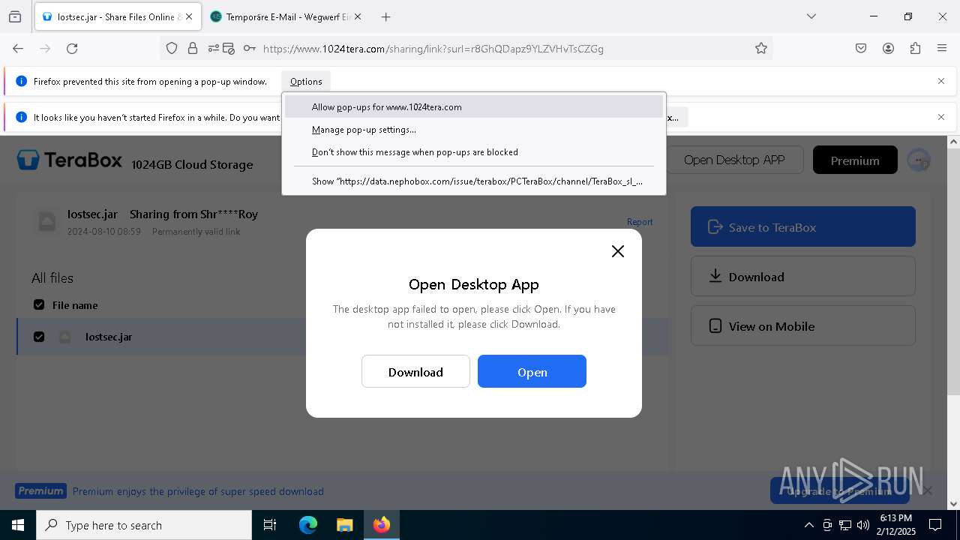Reload the current page
This screenshot has width=960, height=540.
pos(72,48)
